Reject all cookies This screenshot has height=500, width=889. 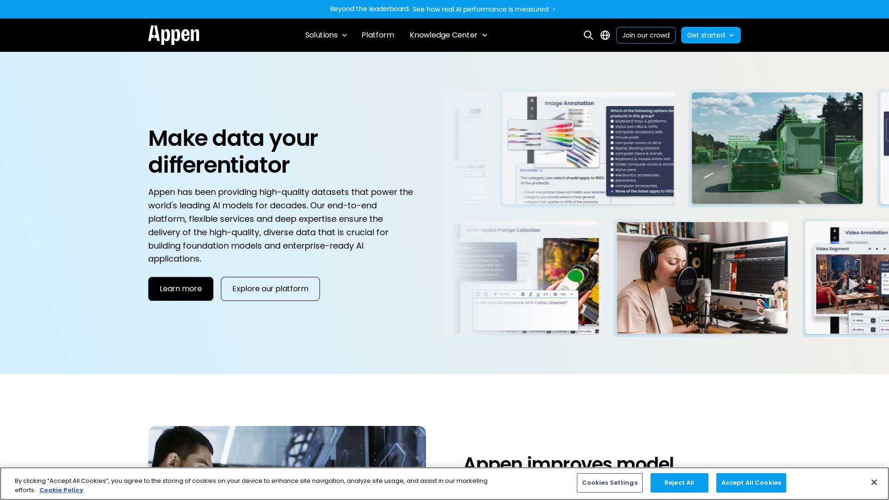point(679,483)
